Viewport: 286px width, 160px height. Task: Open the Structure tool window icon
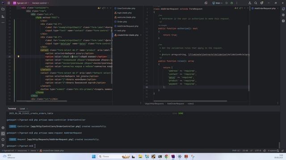click(x=3, y=16)
